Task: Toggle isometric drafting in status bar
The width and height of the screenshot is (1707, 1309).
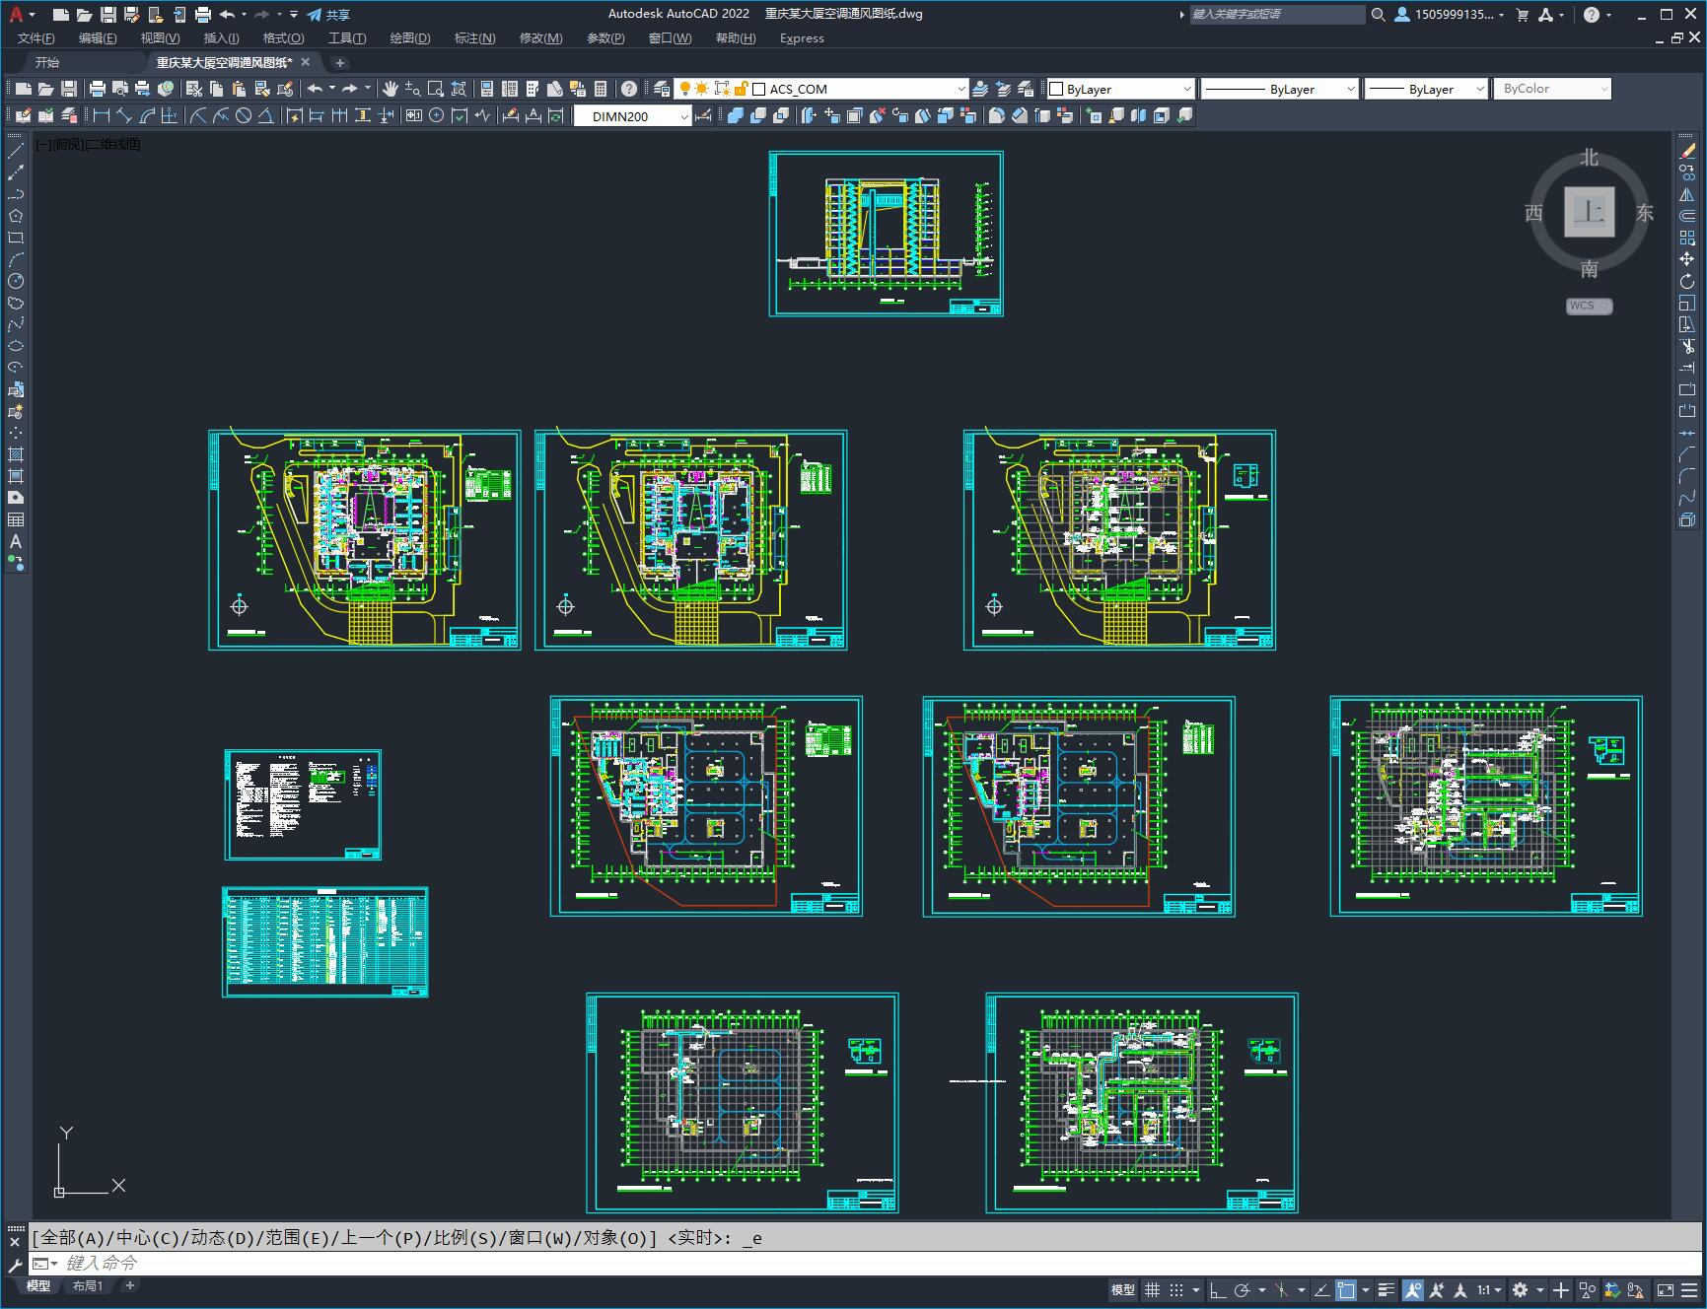Action: click(x=1281, y=1289)
